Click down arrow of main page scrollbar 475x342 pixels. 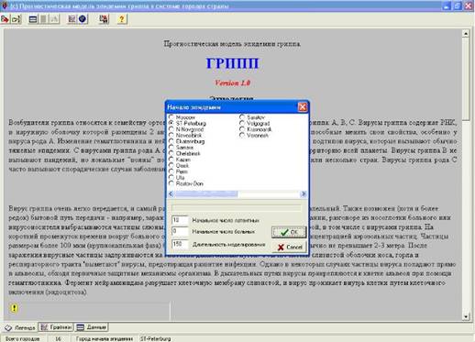tap(465, 316)
